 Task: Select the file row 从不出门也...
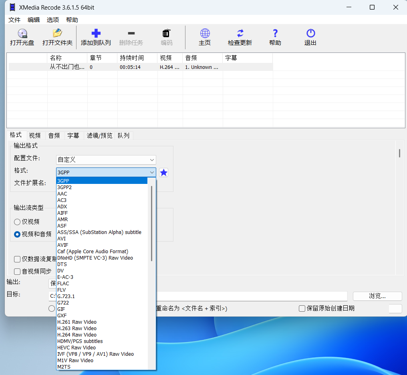[x=141, y=67]
